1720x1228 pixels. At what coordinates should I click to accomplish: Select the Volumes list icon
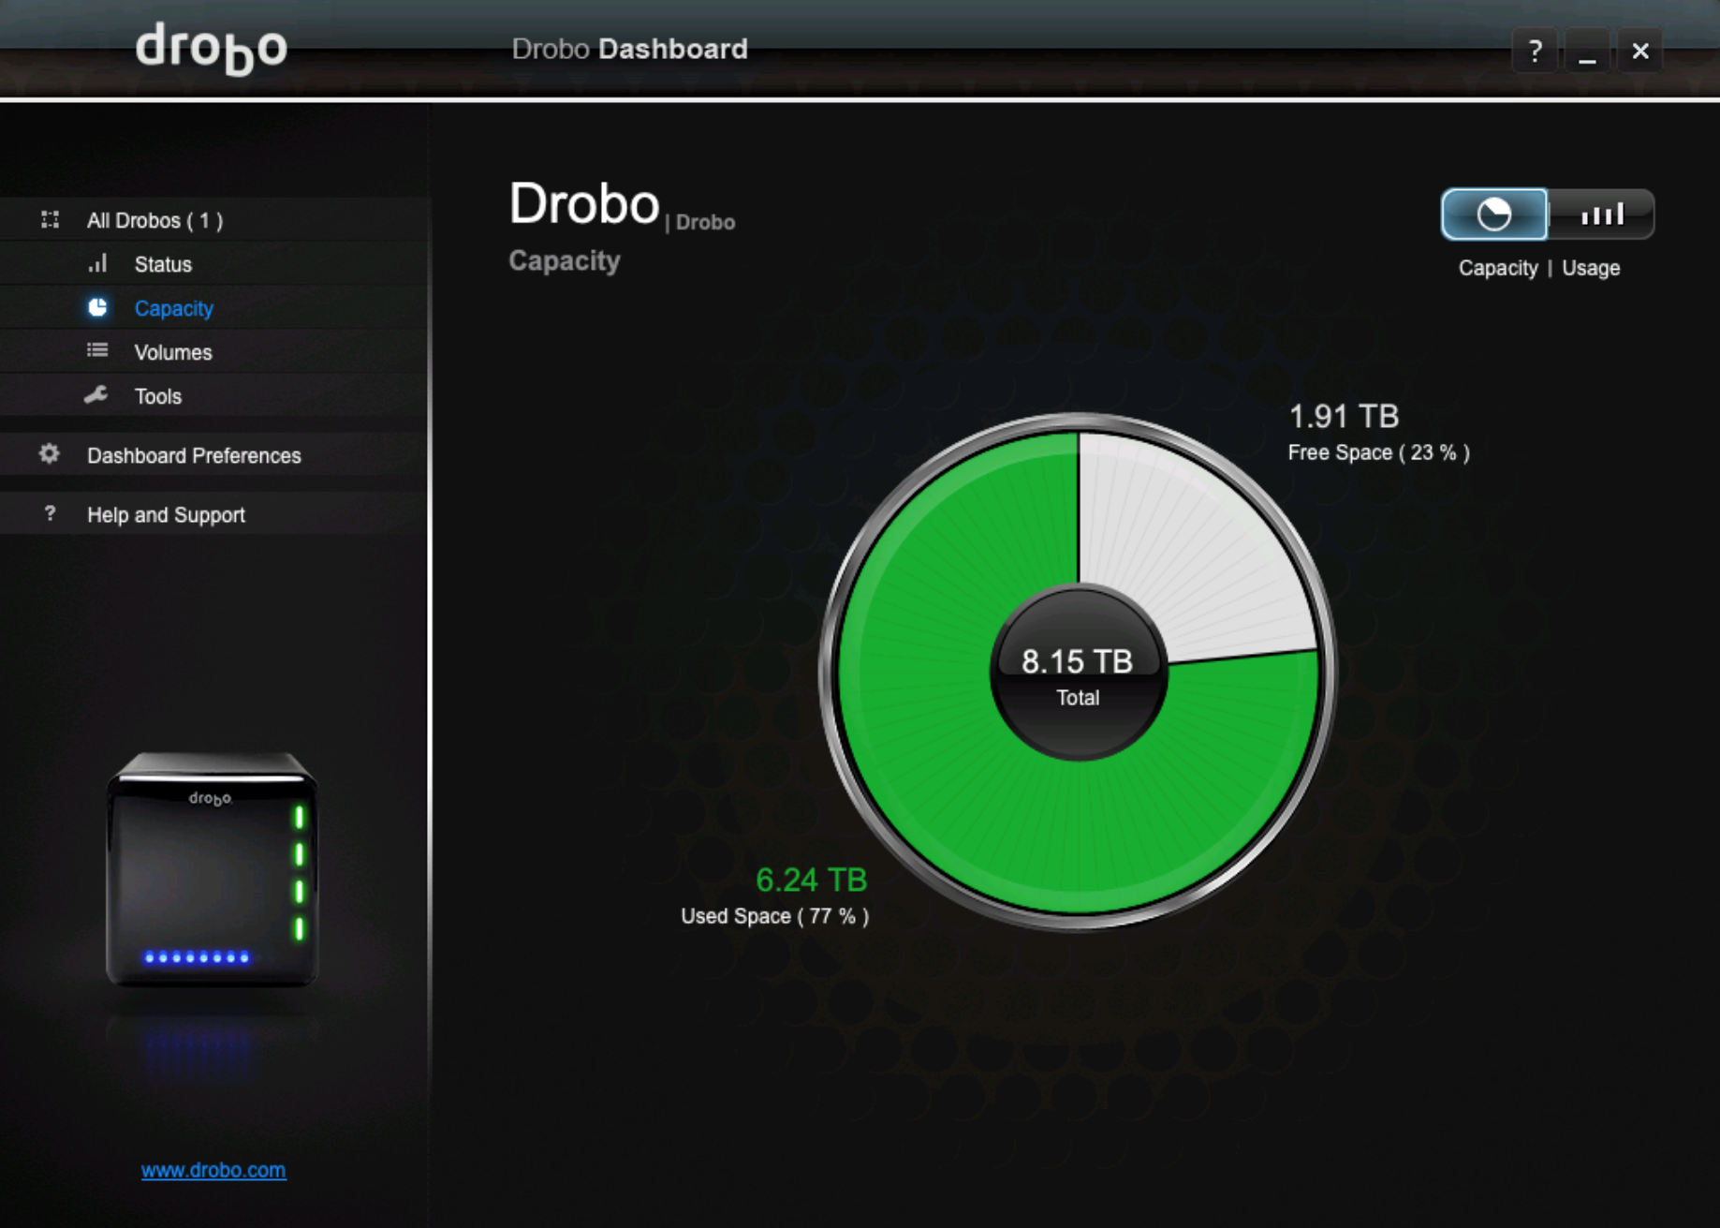98,351
